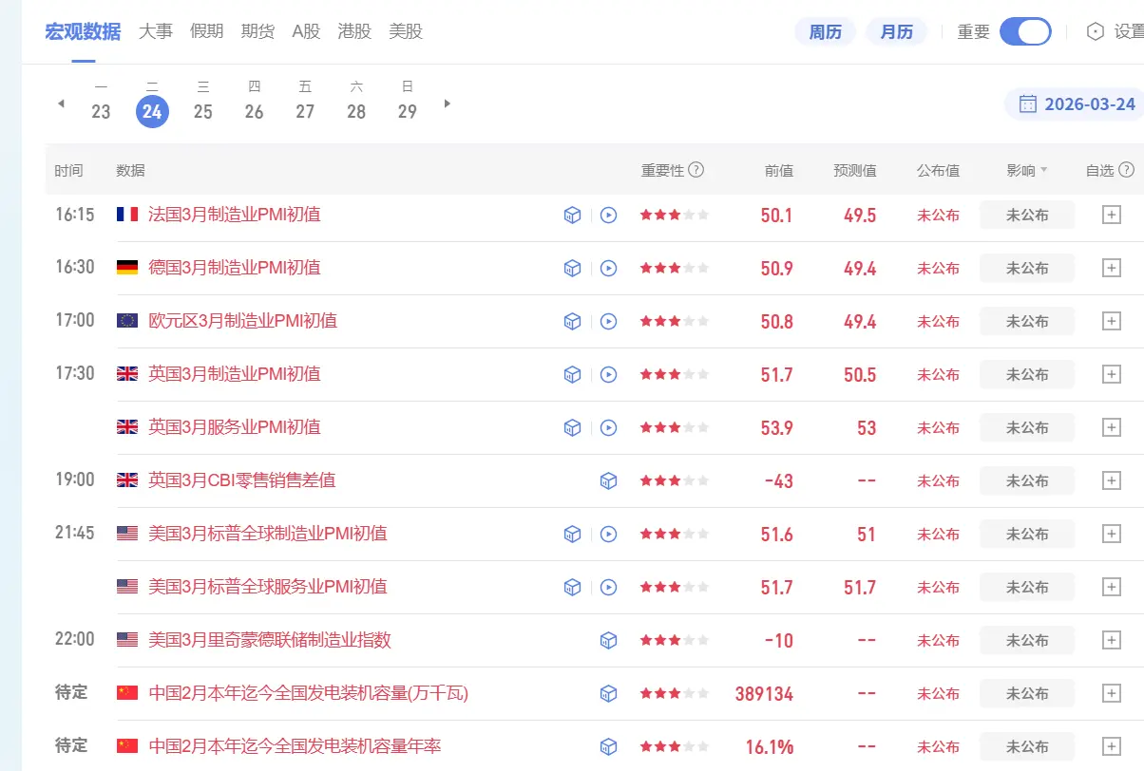Open 中国2月本年迄今全国发电装机容量年率 data link

(x=295, y=746)
